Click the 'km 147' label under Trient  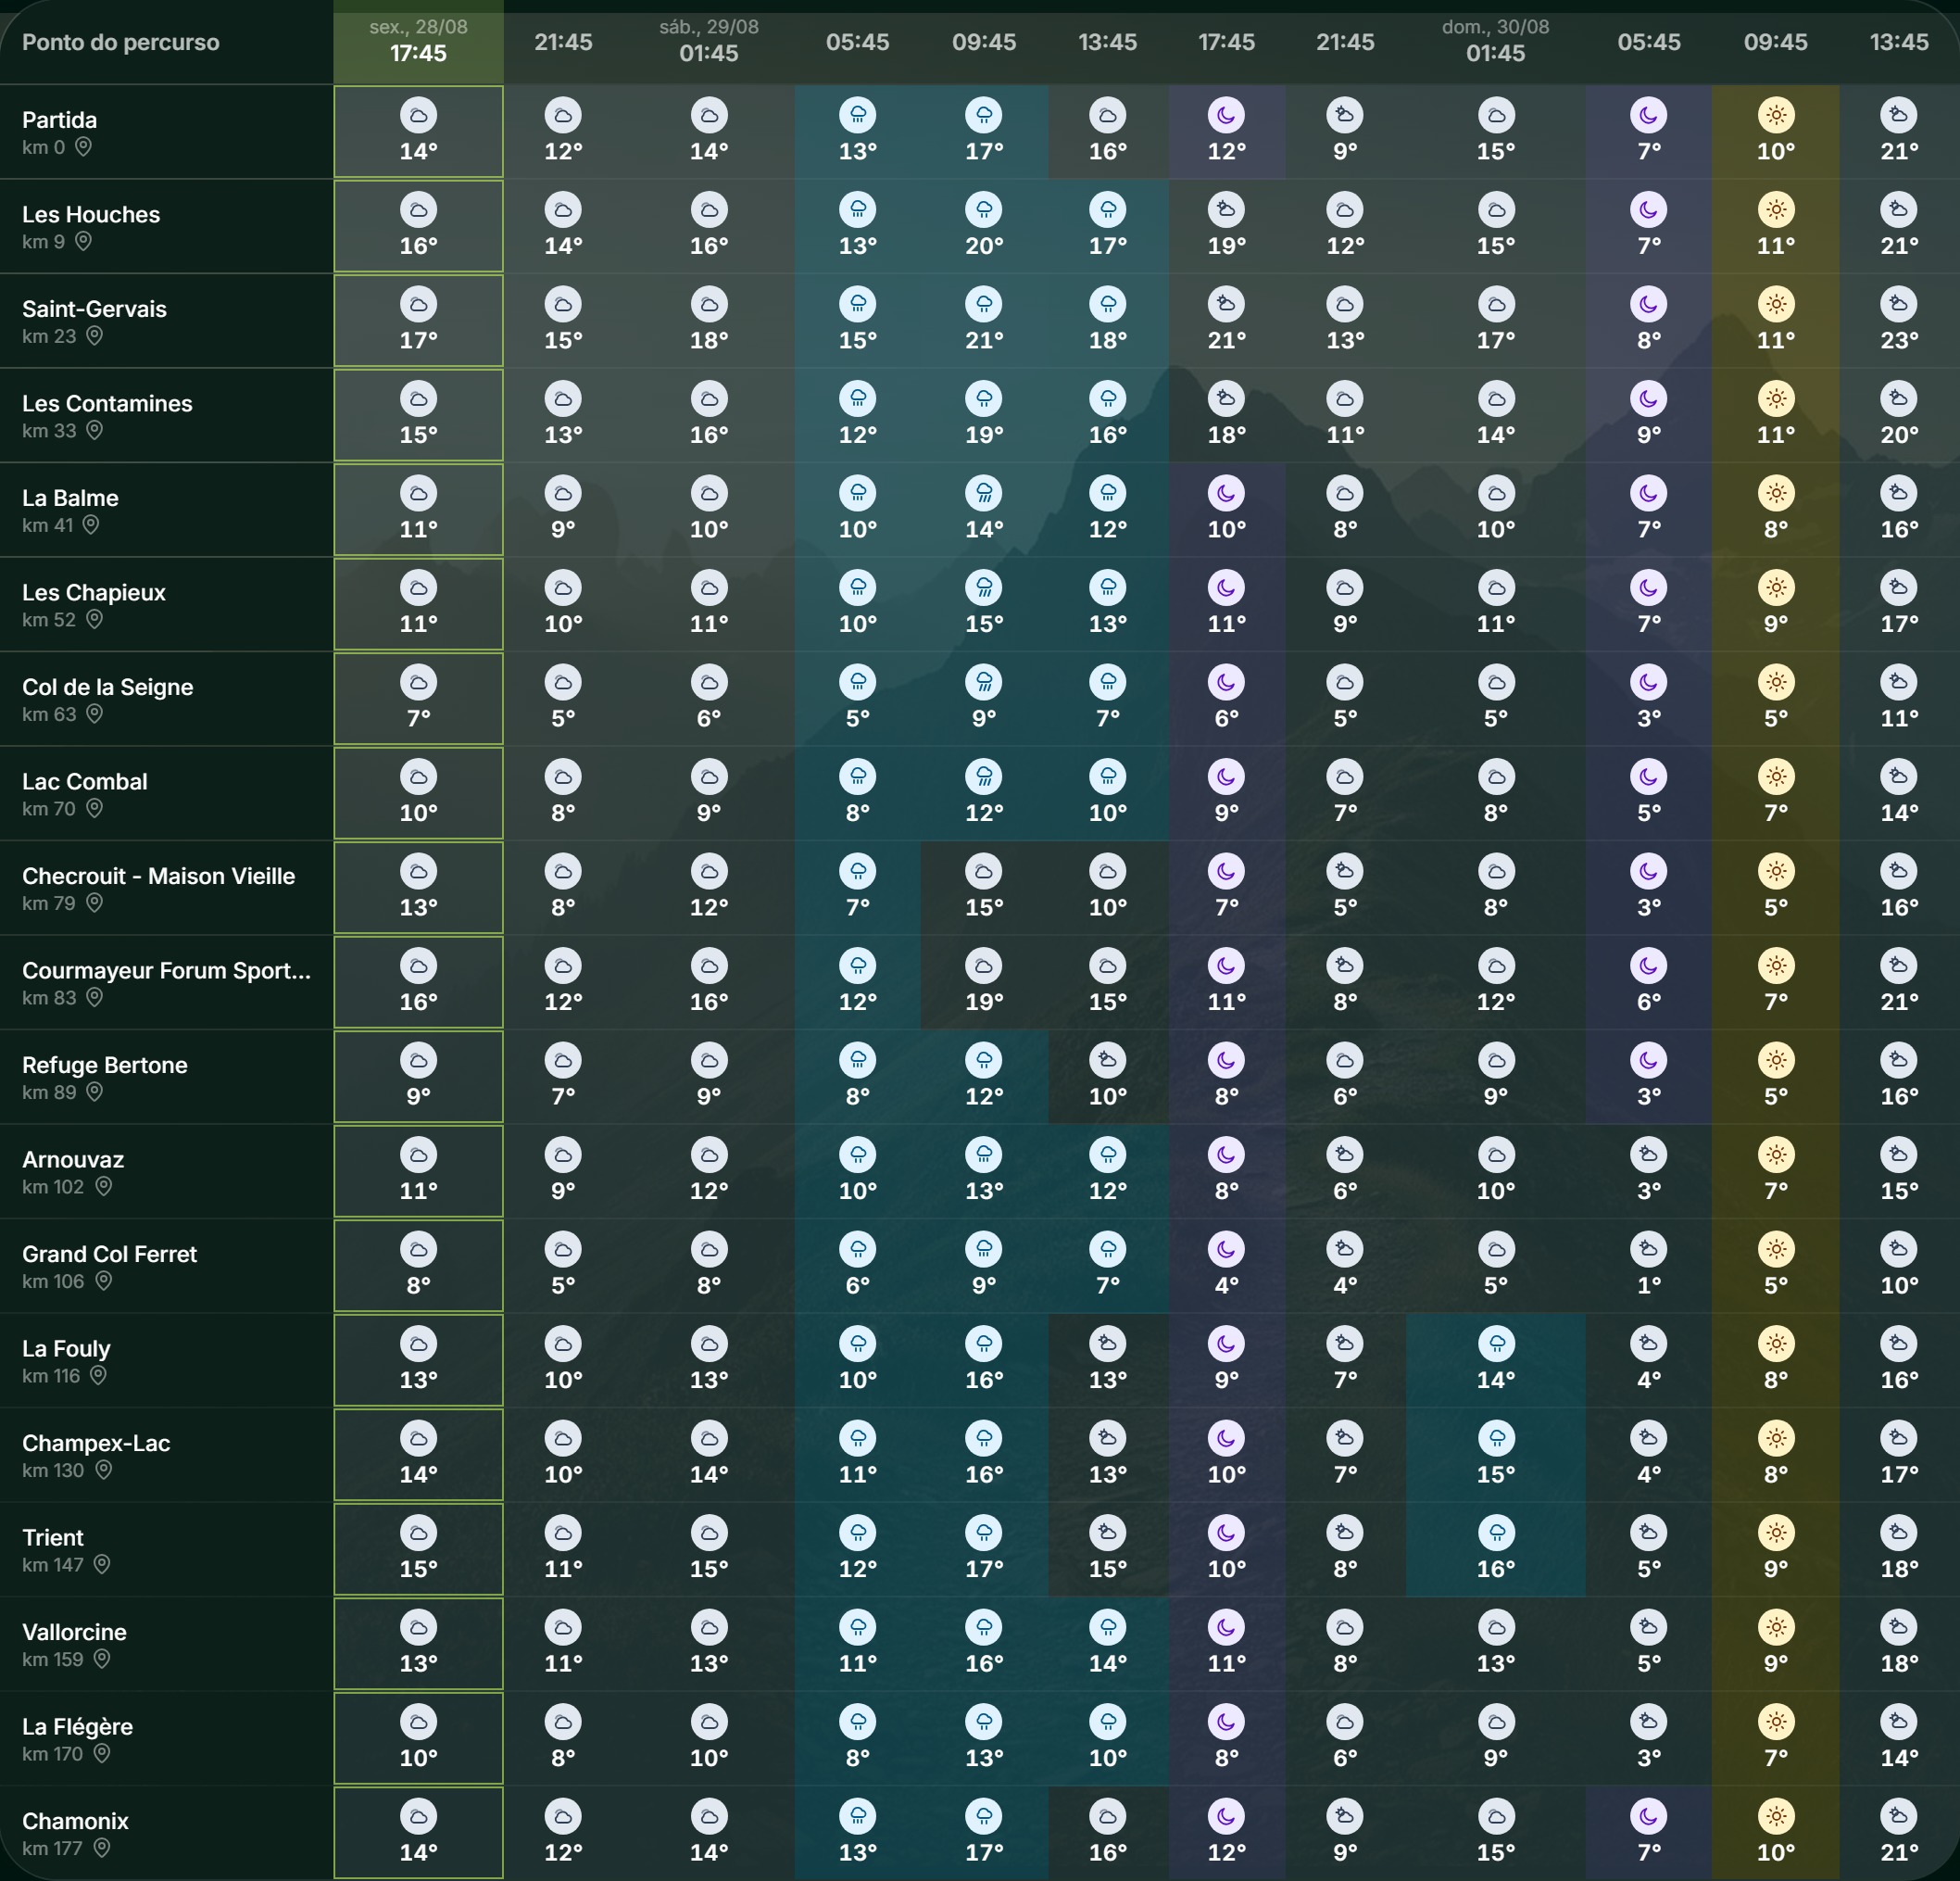[x=53, y=1565]
